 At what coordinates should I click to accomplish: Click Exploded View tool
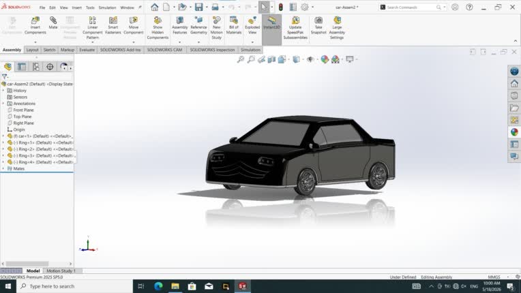[x=252, y=25]
